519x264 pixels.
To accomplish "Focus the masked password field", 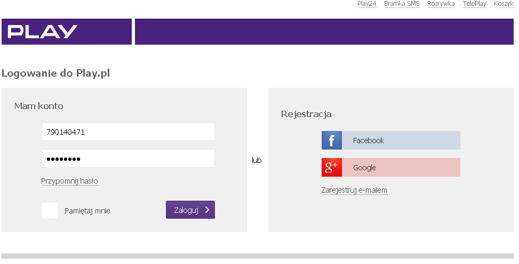I will pos(128,158).
